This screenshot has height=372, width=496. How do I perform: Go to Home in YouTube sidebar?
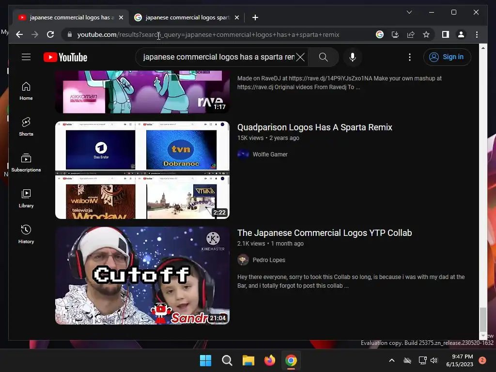click(x=26, y=91)
